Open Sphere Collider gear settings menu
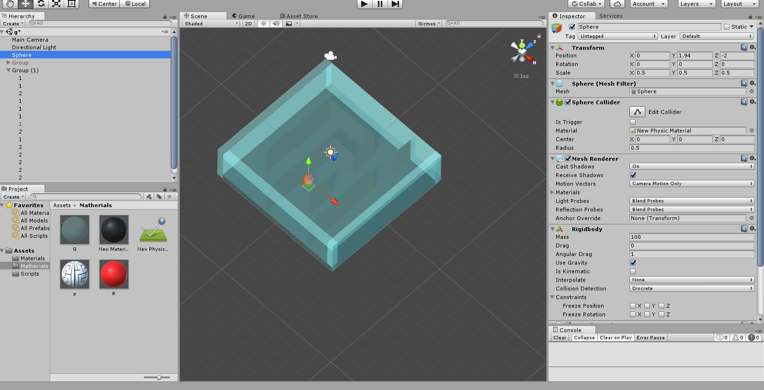Image resolution: width=764 pixels, height=390 pixels. click(x=753, y=102)
